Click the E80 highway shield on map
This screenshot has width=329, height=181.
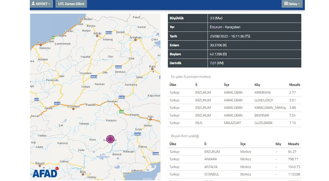pyautogui.click(x=122, y=112)
